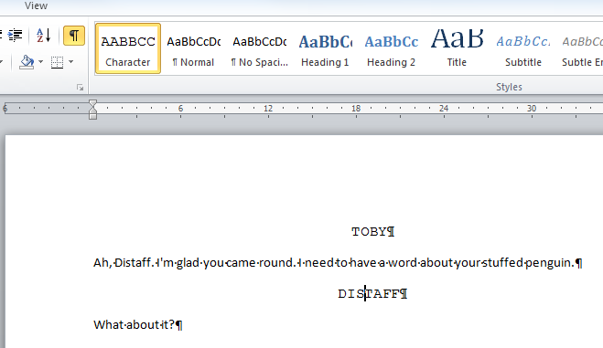Viewport: 603px width, 348px height.
Task: Apply the Normal style
Action: tap(193, 48)
